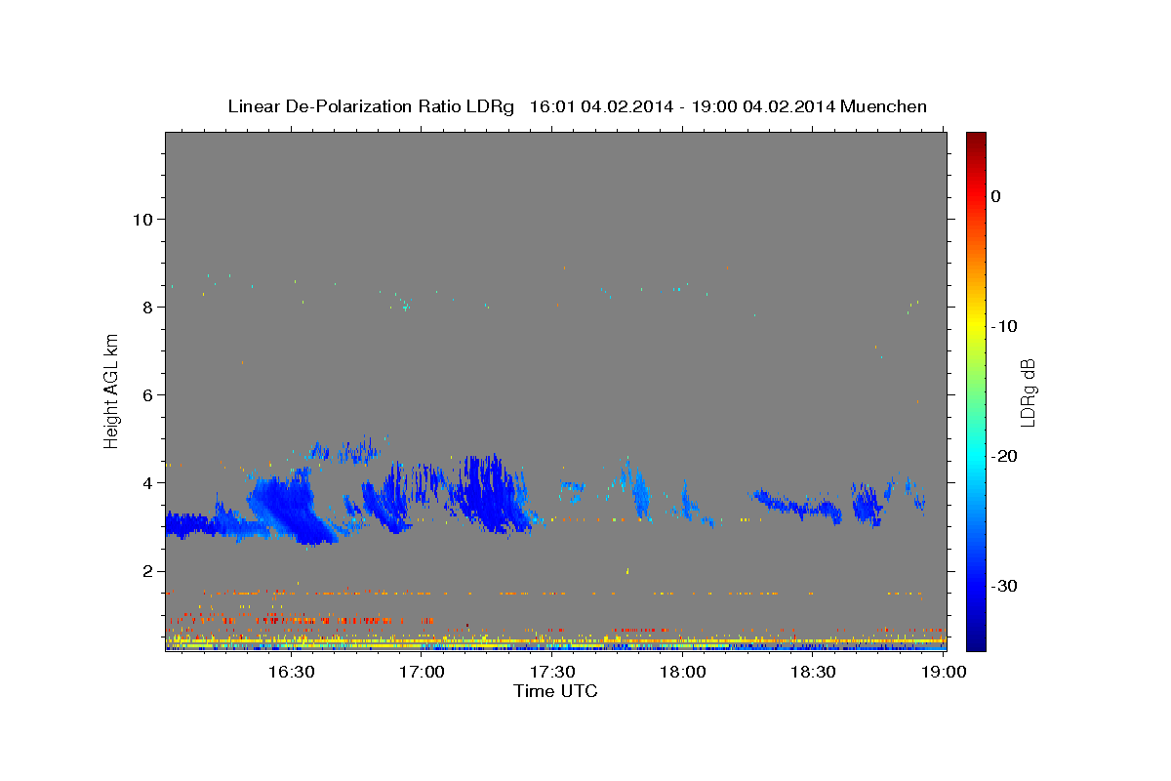The image size is (1171, 781).
Task: Click the '17:00' time axis label
Action: tap(422, 672)
